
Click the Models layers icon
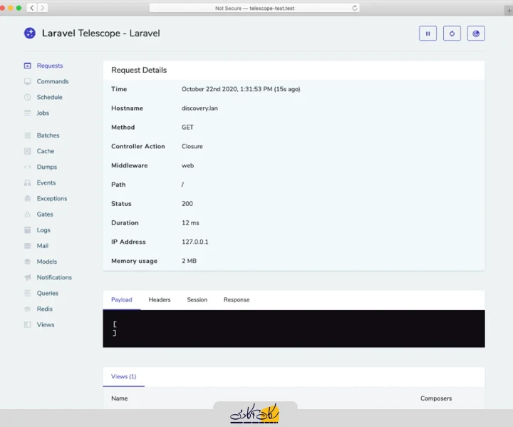(x=28, y=262)
